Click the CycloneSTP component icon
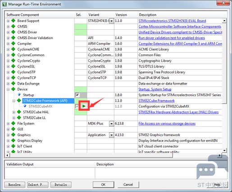The height and width of the screenshot is (192, 232). (x=14, y=72)
